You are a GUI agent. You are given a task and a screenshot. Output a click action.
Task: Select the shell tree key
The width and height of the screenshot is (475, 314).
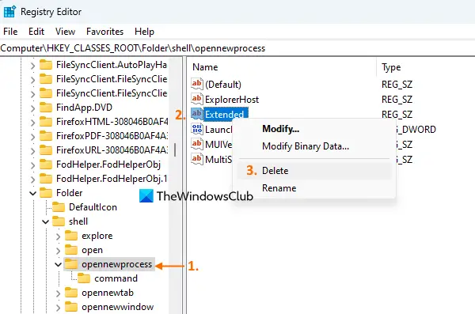click(78, 221)
